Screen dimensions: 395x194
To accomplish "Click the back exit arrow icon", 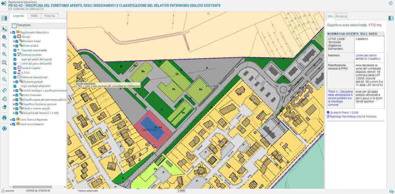I will pyautogui.click(x=3, y=4).
